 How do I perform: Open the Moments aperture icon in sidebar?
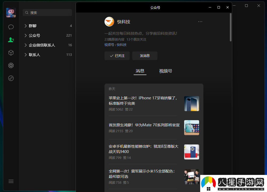11,65
